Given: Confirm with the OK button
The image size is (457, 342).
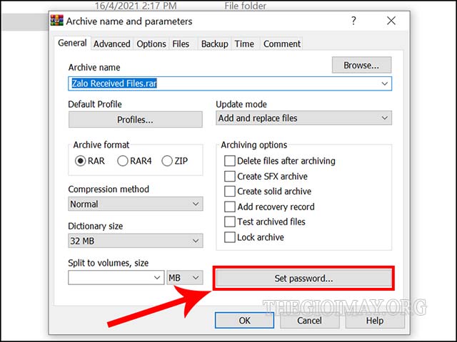Looking at the screenshot, I should click(x=244, y=321).
